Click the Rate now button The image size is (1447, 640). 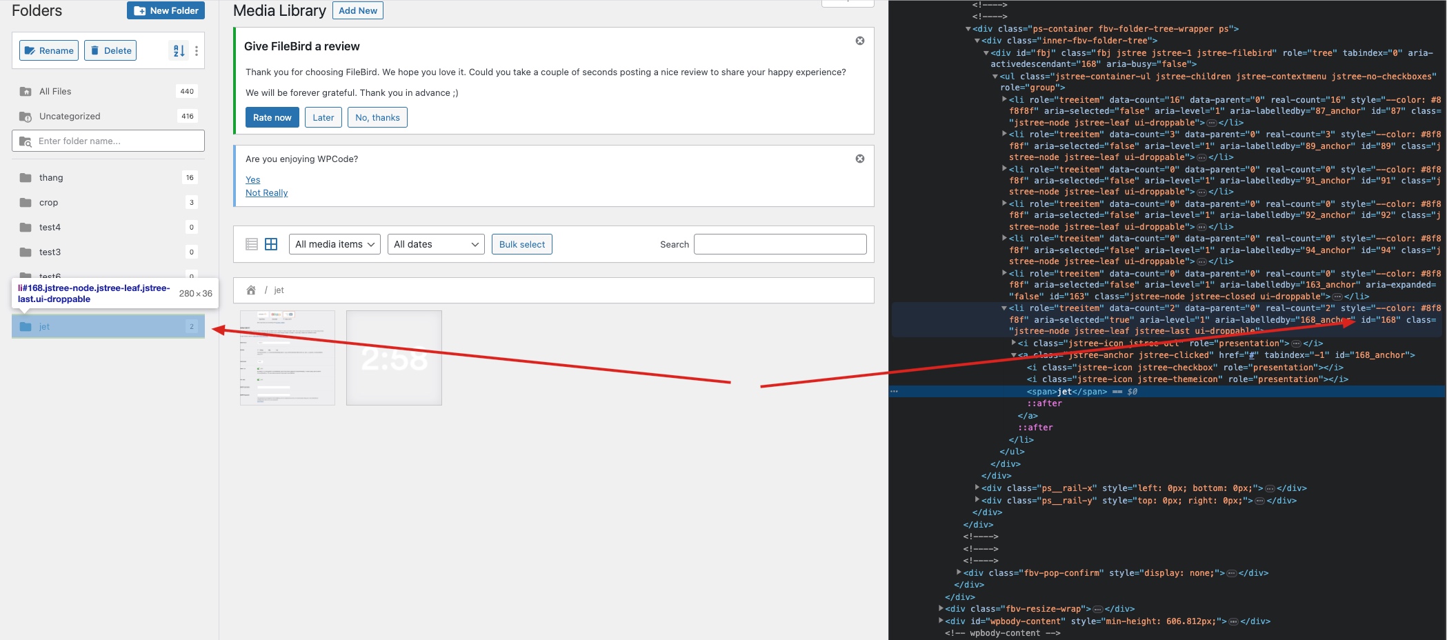coord(272,117)
